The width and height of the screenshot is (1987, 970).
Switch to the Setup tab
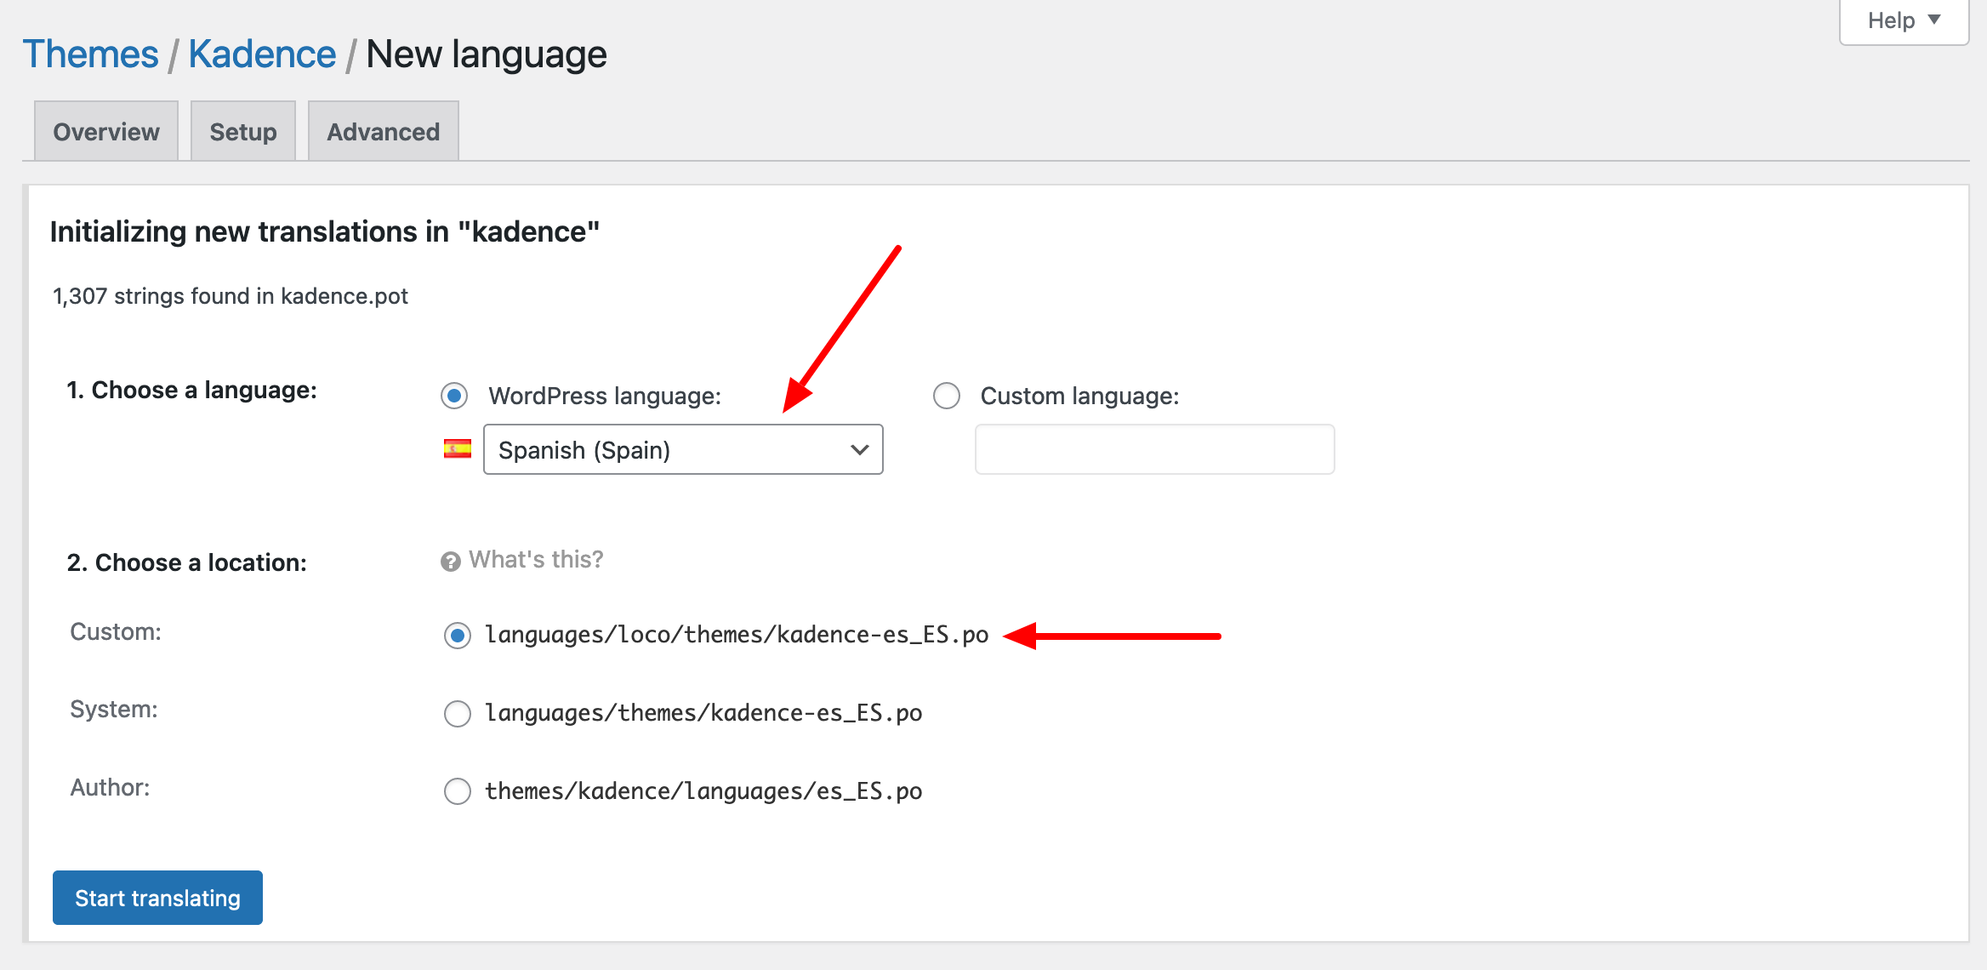[x=243, y=131]
